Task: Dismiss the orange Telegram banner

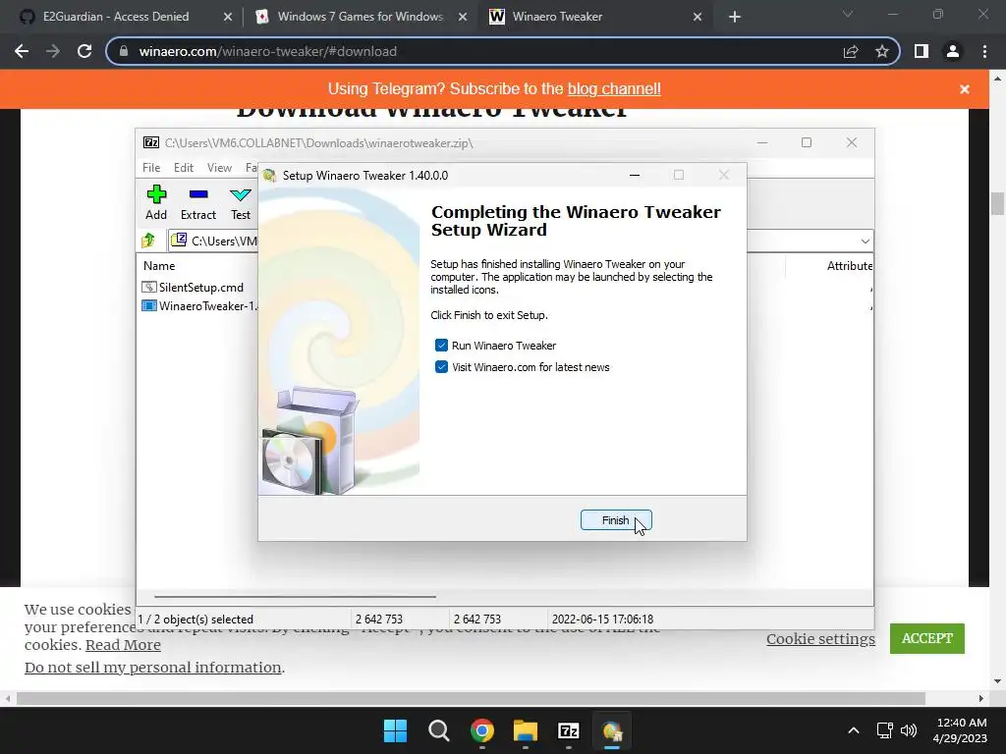Action: click(965, 89)
